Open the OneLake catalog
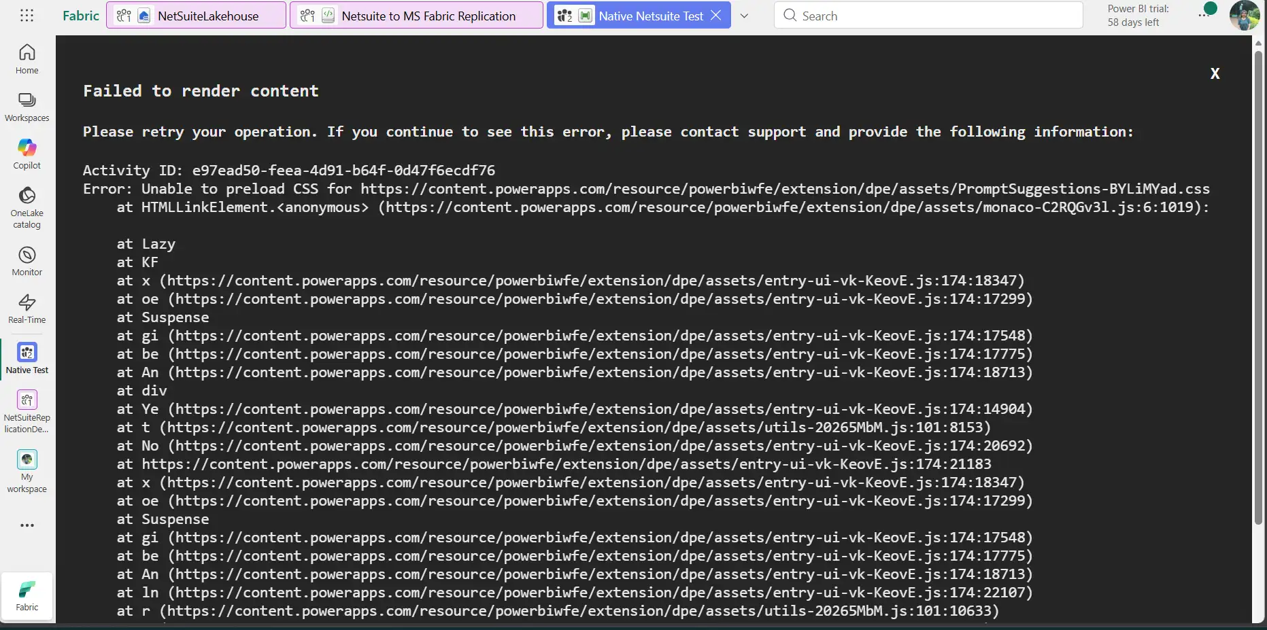 click(27, 207)
